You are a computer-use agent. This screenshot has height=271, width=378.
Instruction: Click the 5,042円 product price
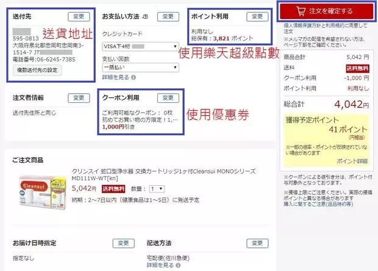pyautogui.click(x=84, y=188)
